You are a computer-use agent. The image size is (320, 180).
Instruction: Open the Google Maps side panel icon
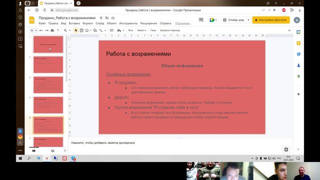(298, 76)
